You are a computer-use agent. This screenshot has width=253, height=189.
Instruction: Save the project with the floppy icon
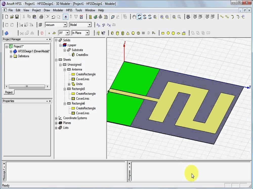pos(17,17)
